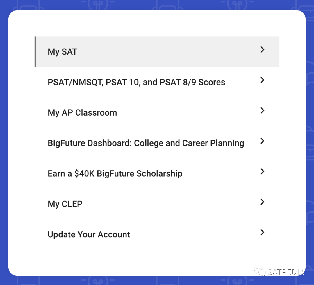Open the My CLEP text link
Screen dimensions: 314x285
tap(65, 204)
